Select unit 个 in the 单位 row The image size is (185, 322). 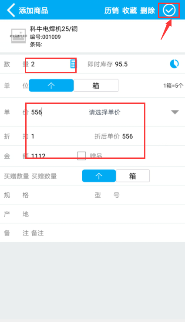(x=51, y=86)
